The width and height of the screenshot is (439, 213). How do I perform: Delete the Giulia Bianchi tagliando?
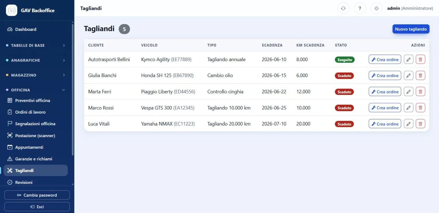tap(421, 76)
